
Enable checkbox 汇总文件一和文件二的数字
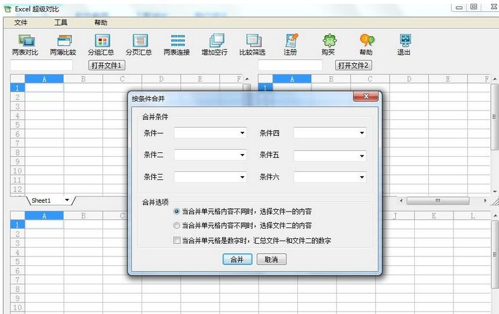[176, 240]
